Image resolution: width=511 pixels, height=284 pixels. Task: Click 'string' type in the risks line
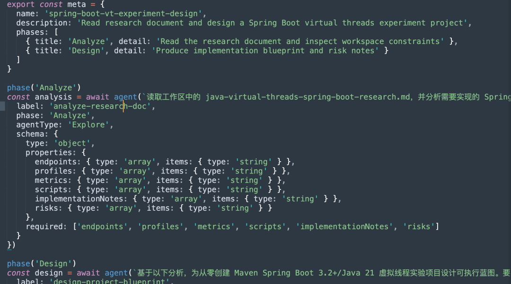(x=235, y=208)
